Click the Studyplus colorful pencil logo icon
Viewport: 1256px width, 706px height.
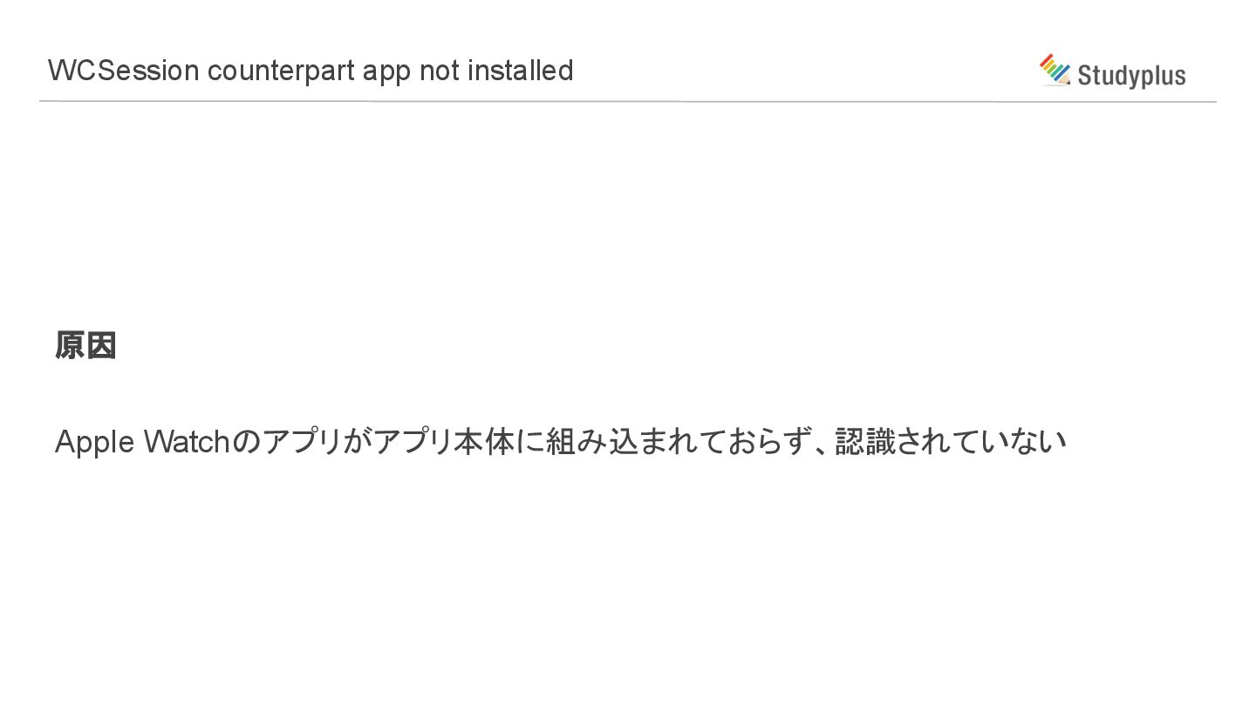click(x=1055, y=70)
